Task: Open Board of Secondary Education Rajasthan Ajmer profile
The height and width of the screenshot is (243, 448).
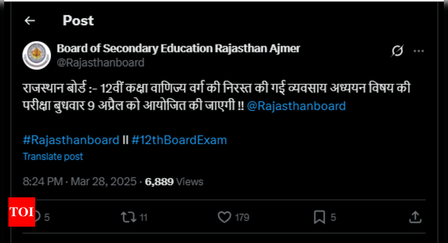Action: (178, 49)
